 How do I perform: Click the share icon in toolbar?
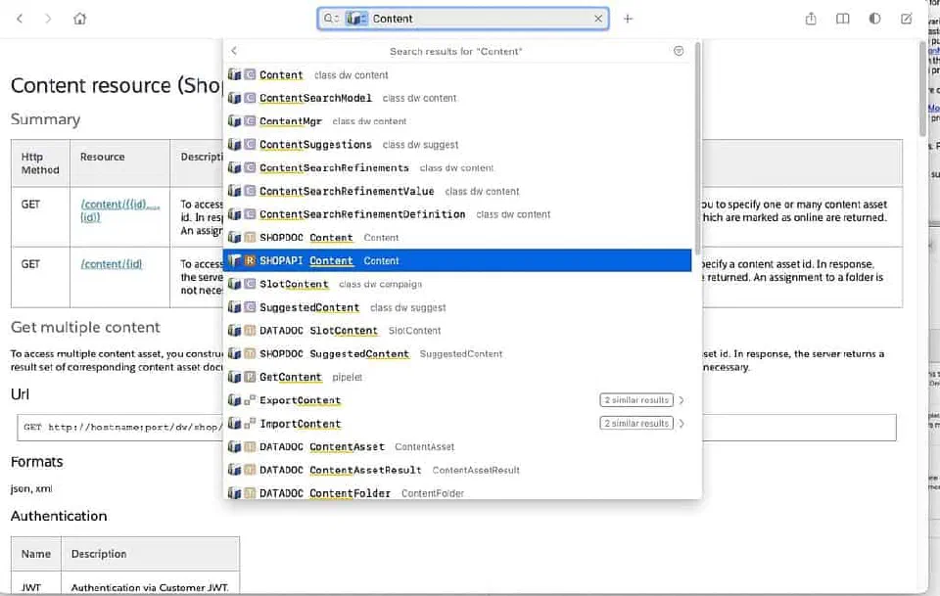(x=811, y=19)
